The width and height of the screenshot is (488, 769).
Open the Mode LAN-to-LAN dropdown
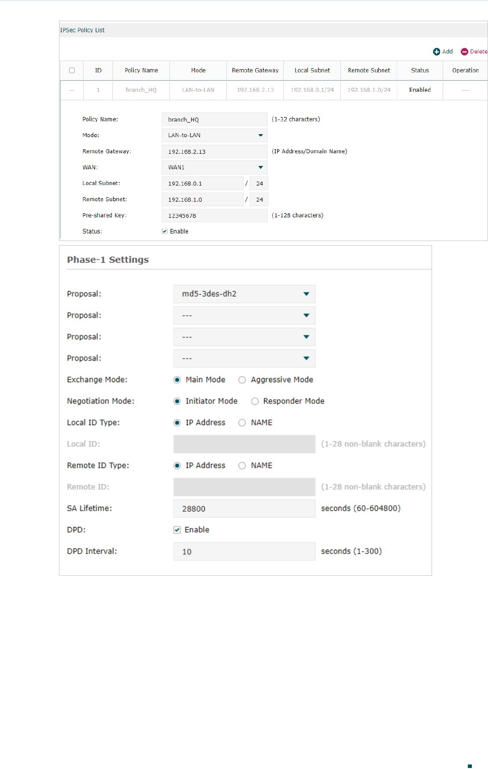tap(215, 135)
